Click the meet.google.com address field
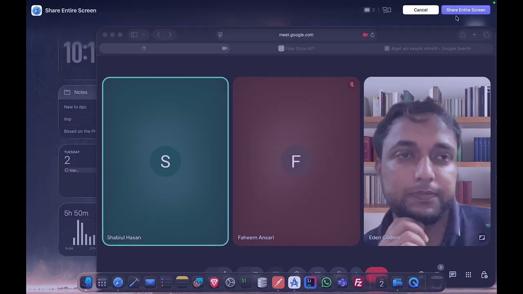Viewport: 523px width, 294px height. point(296,35)
